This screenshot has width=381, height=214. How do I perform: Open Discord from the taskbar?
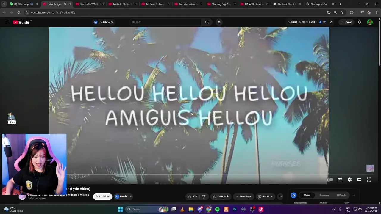[x=200, y=209]
